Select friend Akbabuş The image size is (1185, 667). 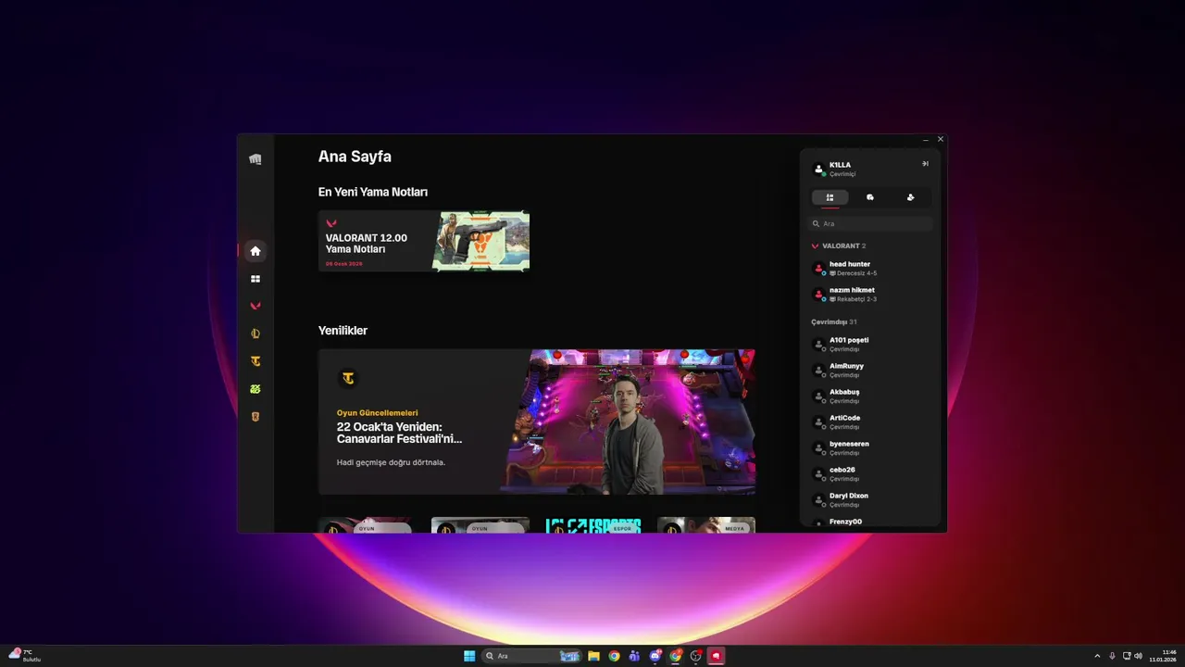pos(870,396)
